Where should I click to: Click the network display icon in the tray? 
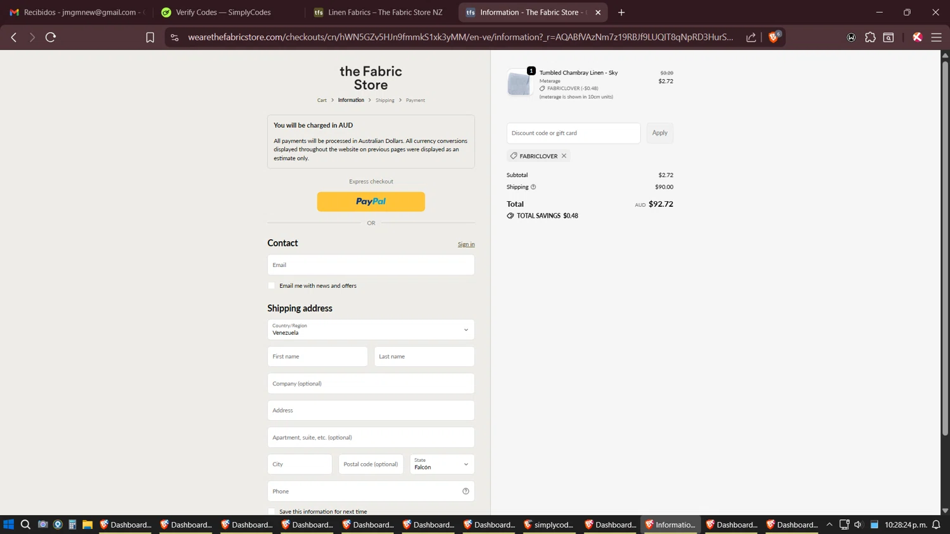tap(844, 525)
